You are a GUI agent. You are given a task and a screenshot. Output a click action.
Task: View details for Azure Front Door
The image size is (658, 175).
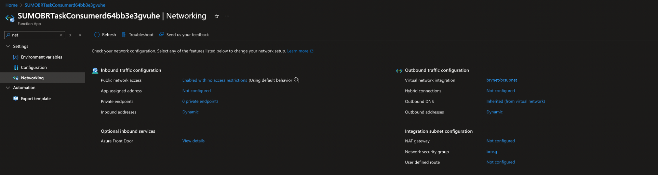[x=193, y=141]
